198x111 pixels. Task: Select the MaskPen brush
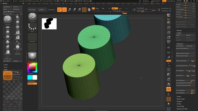[x=18, y=38]
